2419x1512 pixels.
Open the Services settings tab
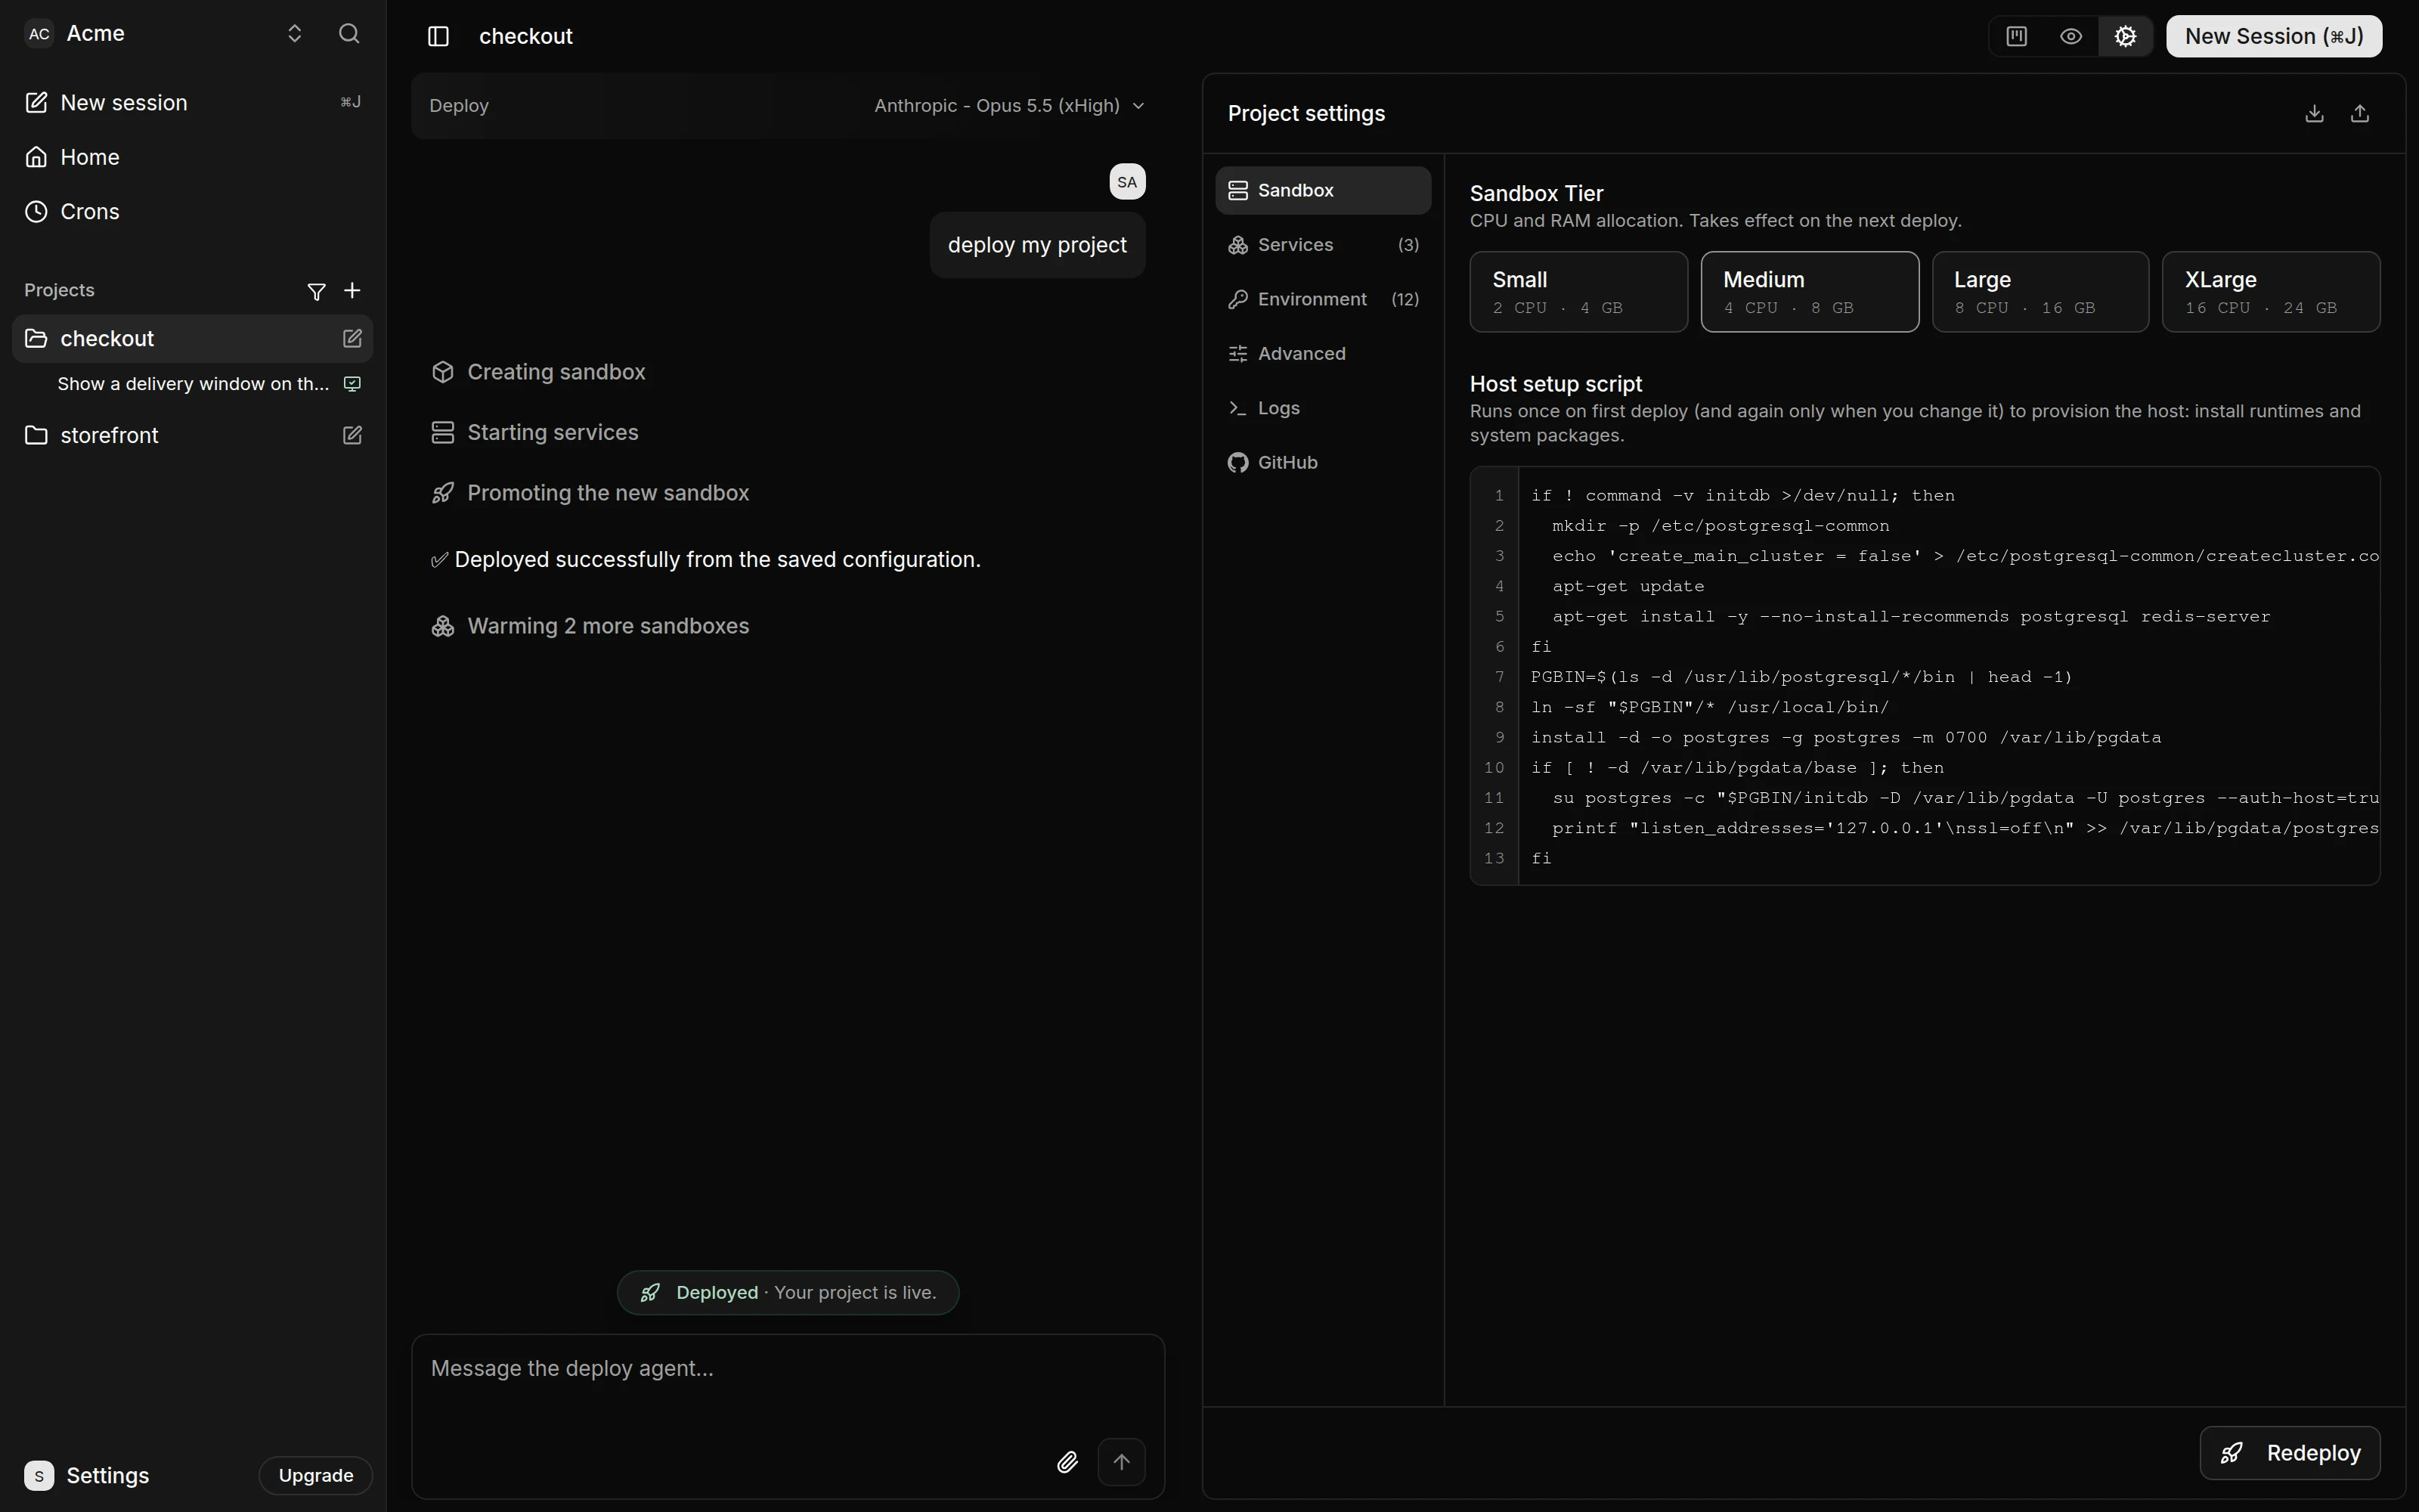point(1322,245)
